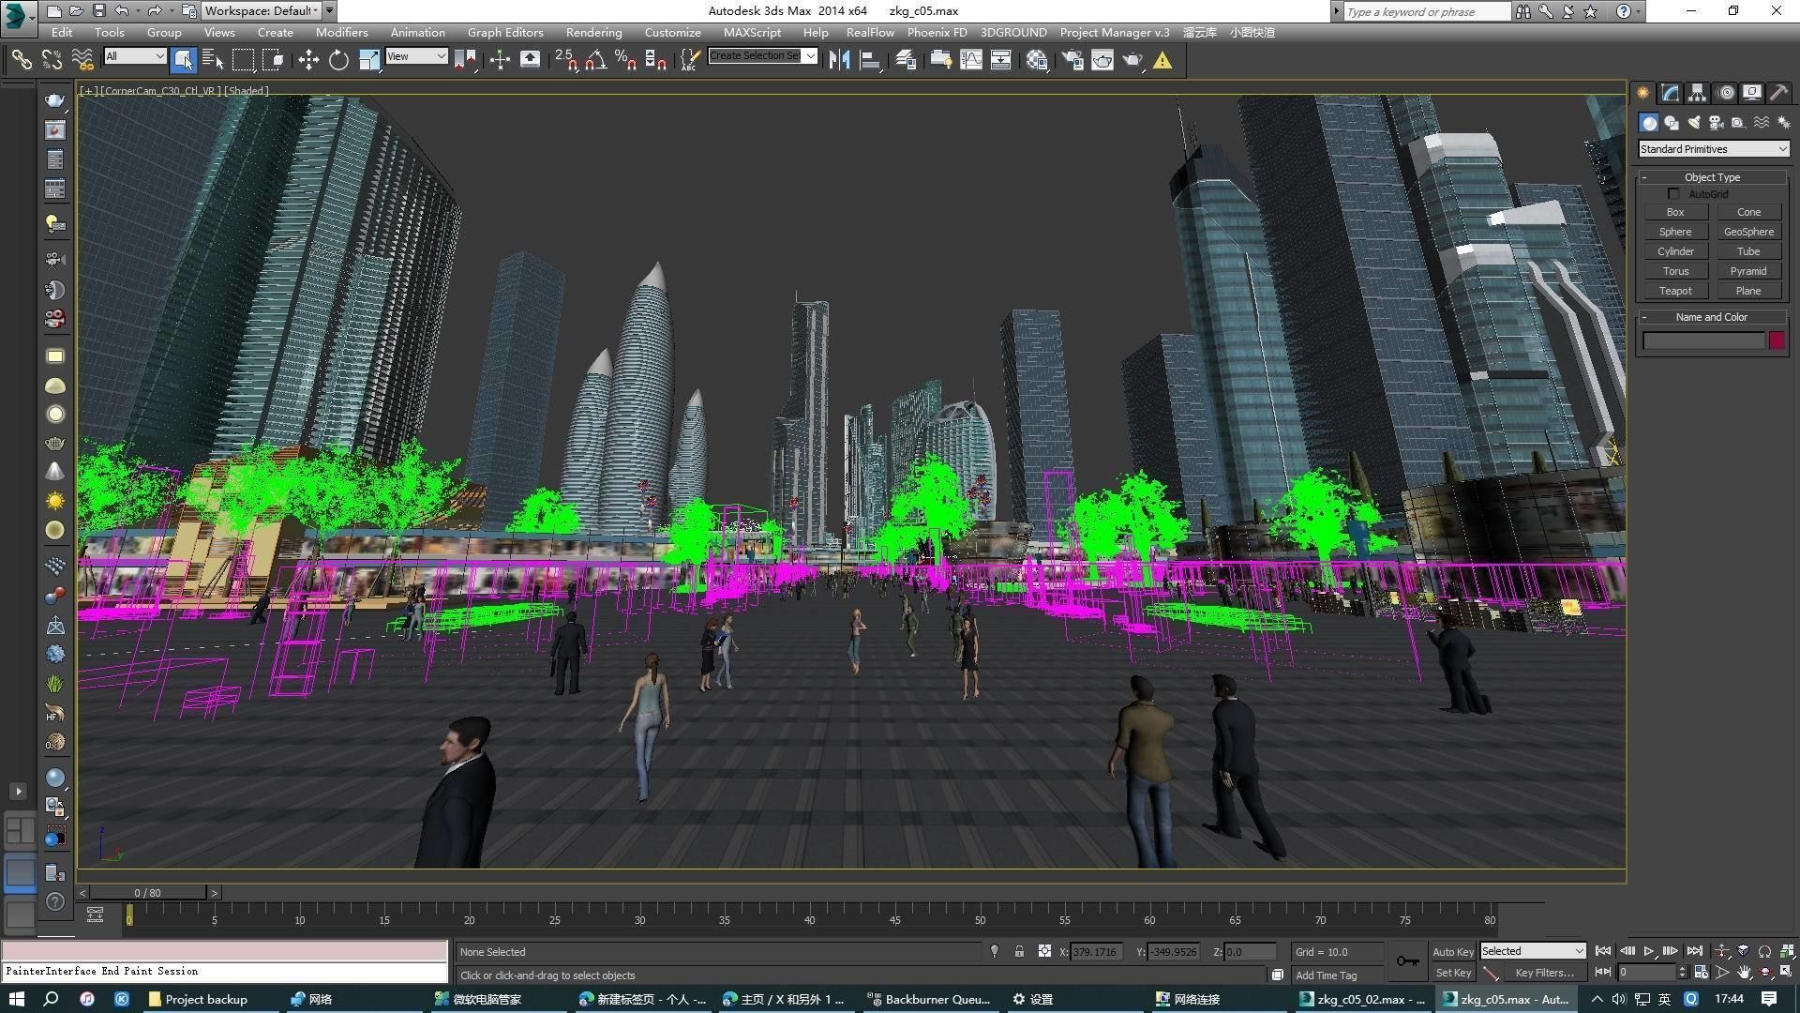This screenshot has height=1013, width=1800.
Task: Open the reference coordinate View dropdown
Action: point(415,56)
